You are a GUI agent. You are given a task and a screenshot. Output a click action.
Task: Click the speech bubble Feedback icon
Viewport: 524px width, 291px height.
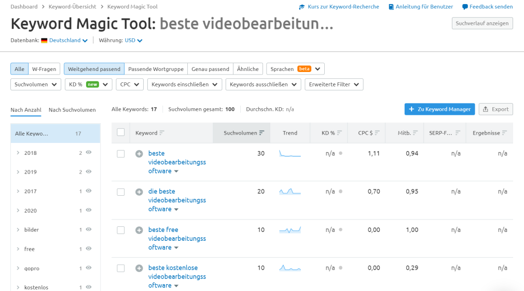[x=465, y=7]
